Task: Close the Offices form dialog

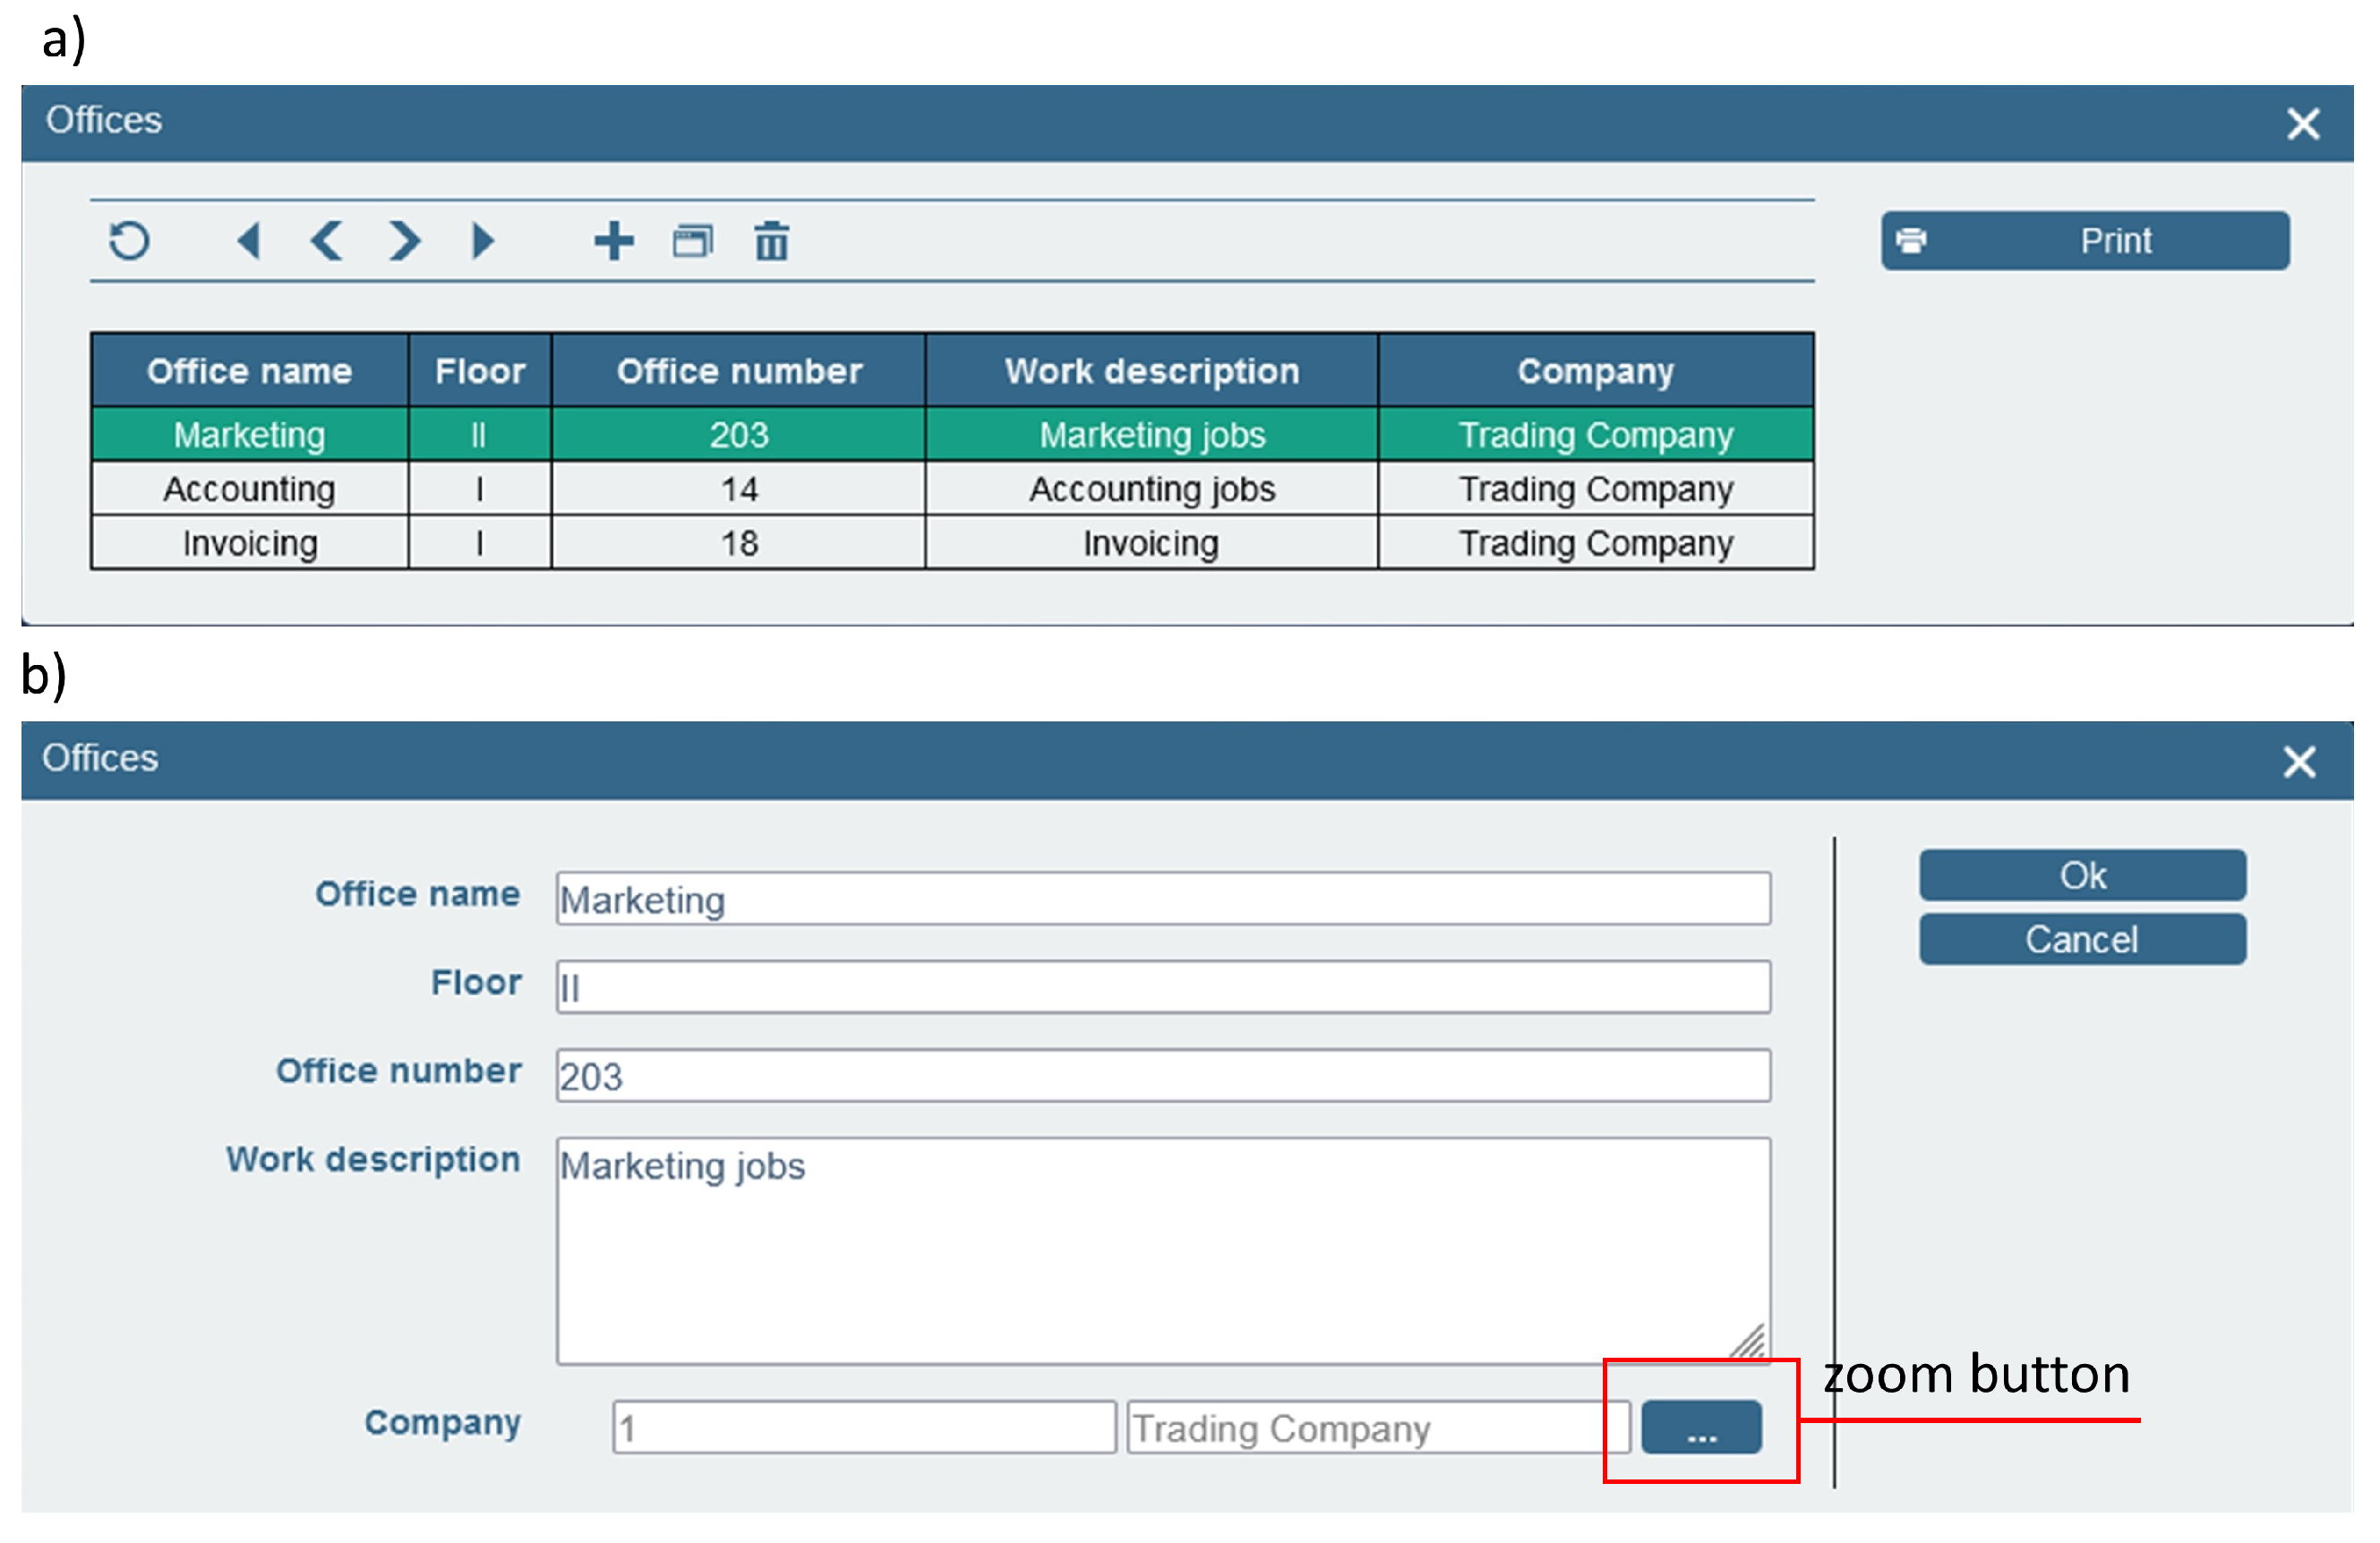Action: [2299, 762]
